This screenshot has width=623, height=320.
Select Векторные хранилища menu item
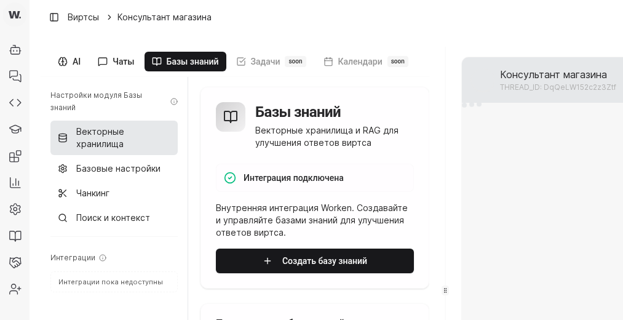(x=114, y=138)
